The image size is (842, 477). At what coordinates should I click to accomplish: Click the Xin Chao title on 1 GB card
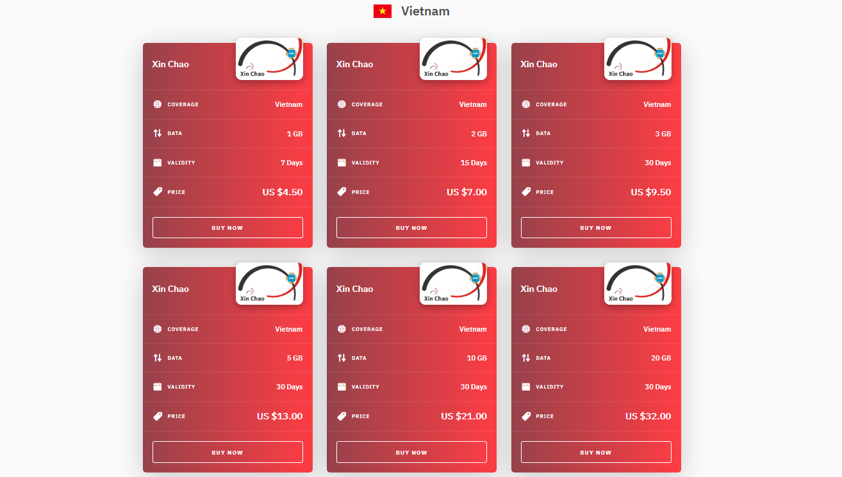170,64
